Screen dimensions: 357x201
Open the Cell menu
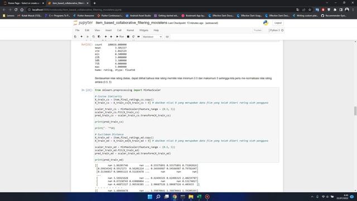click(x=119, y=30)
